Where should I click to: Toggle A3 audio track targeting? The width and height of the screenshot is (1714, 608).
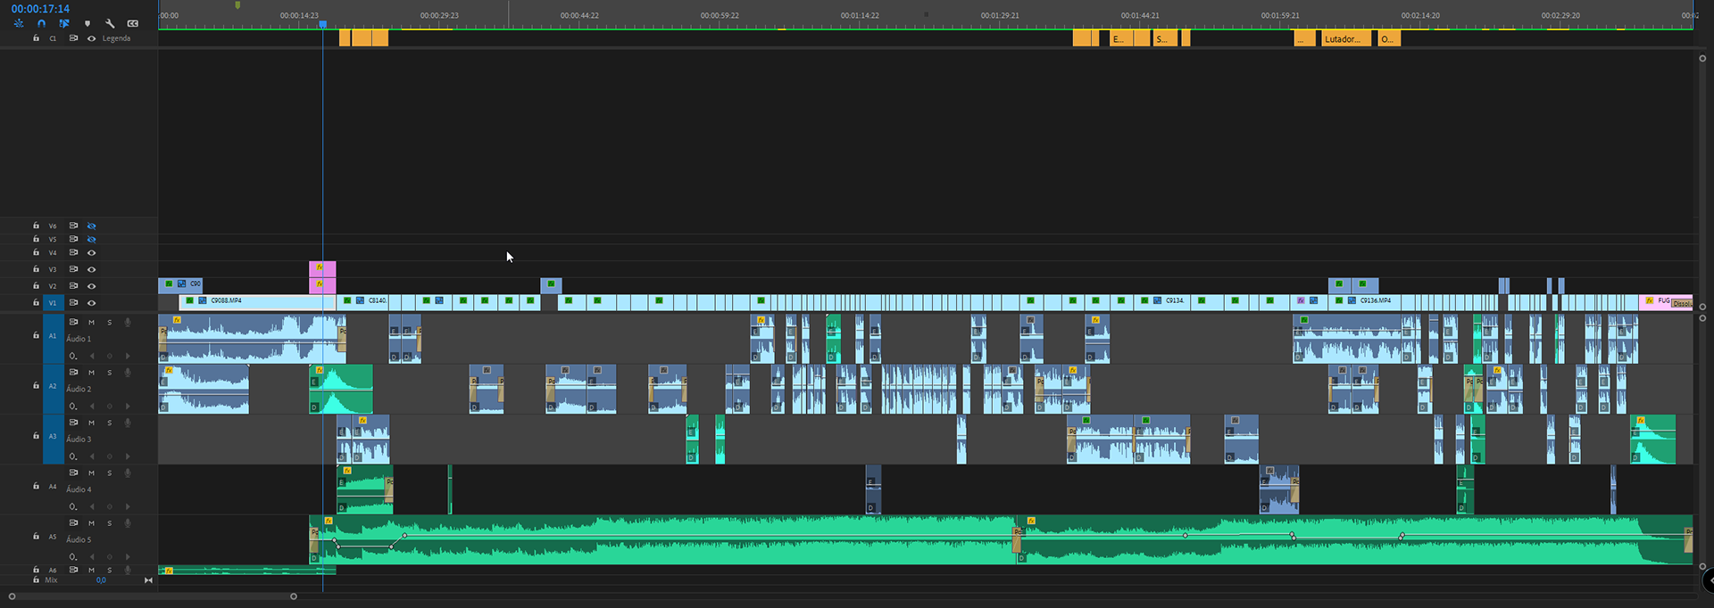tap(53, 437)
